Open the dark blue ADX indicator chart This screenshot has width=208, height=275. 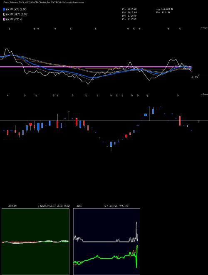pos(106,242)
